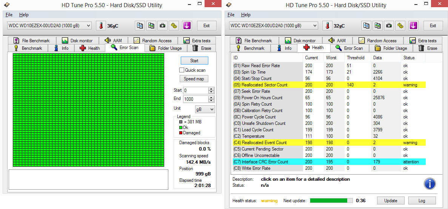448x209 pixels.
Task: Open Folder Usage tab in Error Scan window
Action: point(166,48)
